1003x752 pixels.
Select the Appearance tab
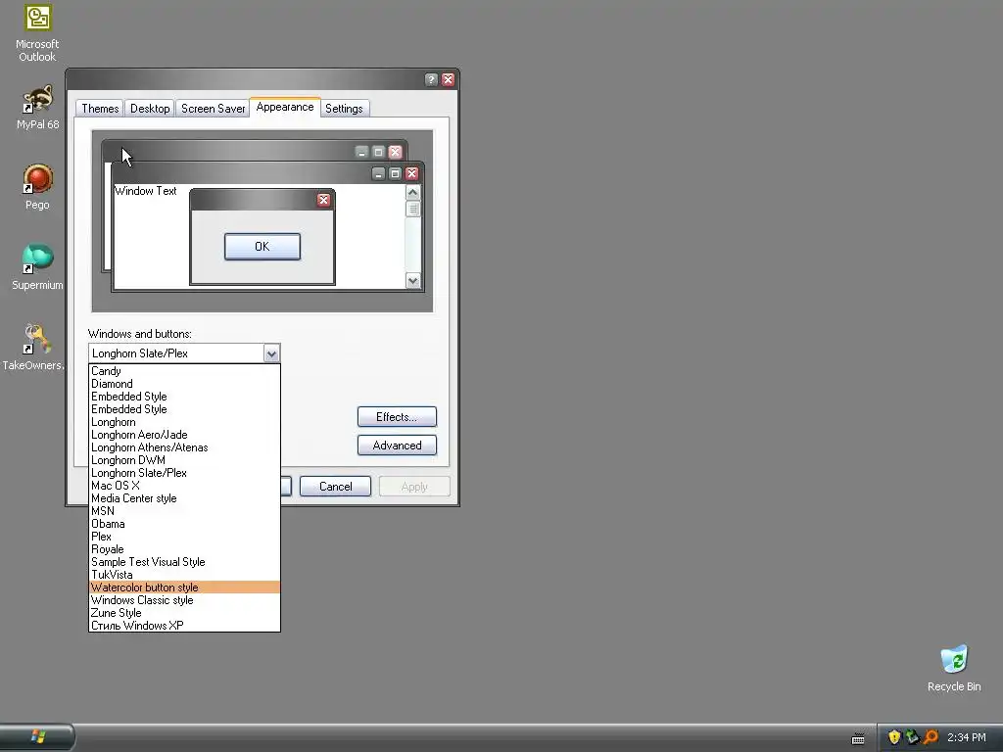pyautogui.click(x=285, y=107)
